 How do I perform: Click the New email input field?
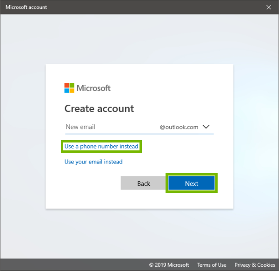tap(111, 127)
